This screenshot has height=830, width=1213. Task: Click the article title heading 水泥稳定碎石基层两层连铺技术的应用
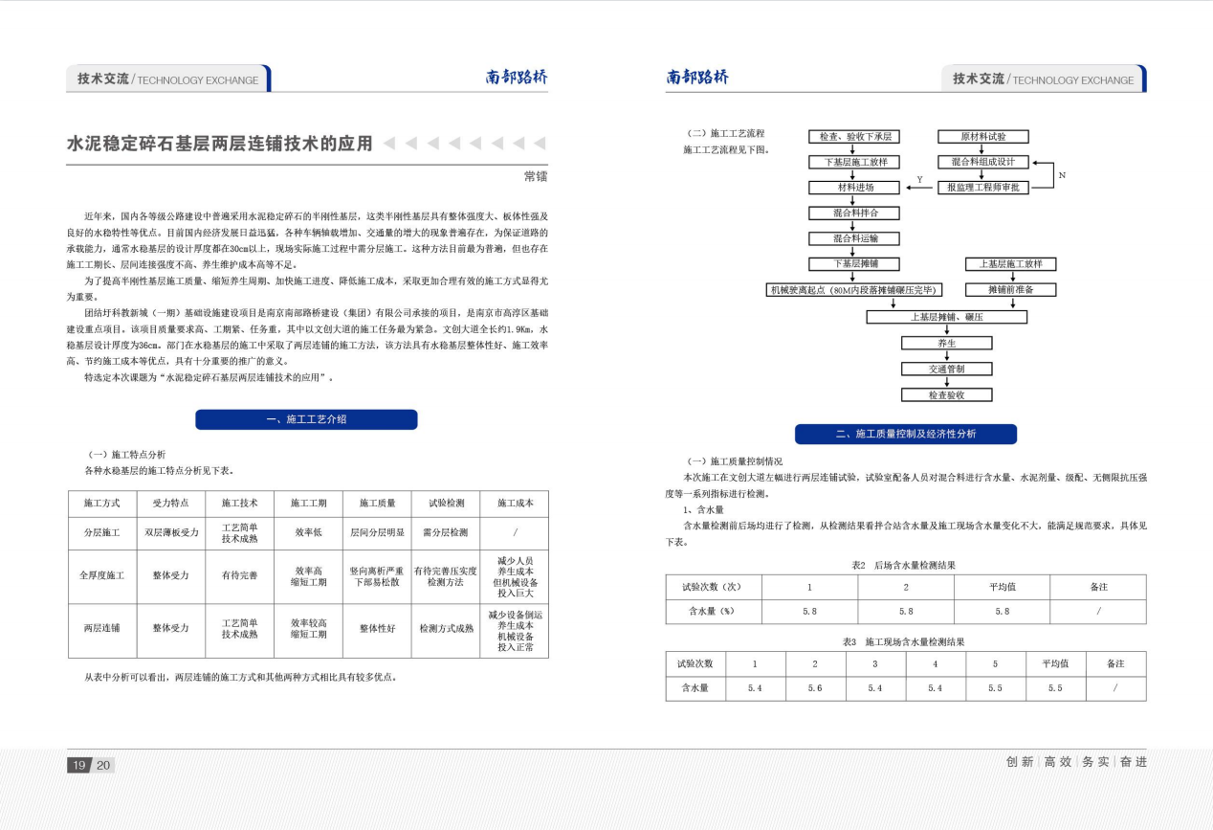click(220, 144)
